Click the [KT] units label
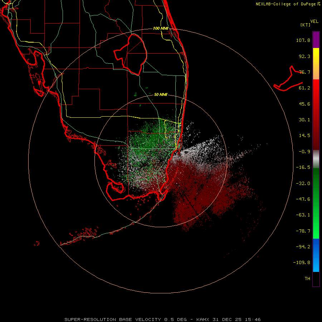 (x=306, y=25)
